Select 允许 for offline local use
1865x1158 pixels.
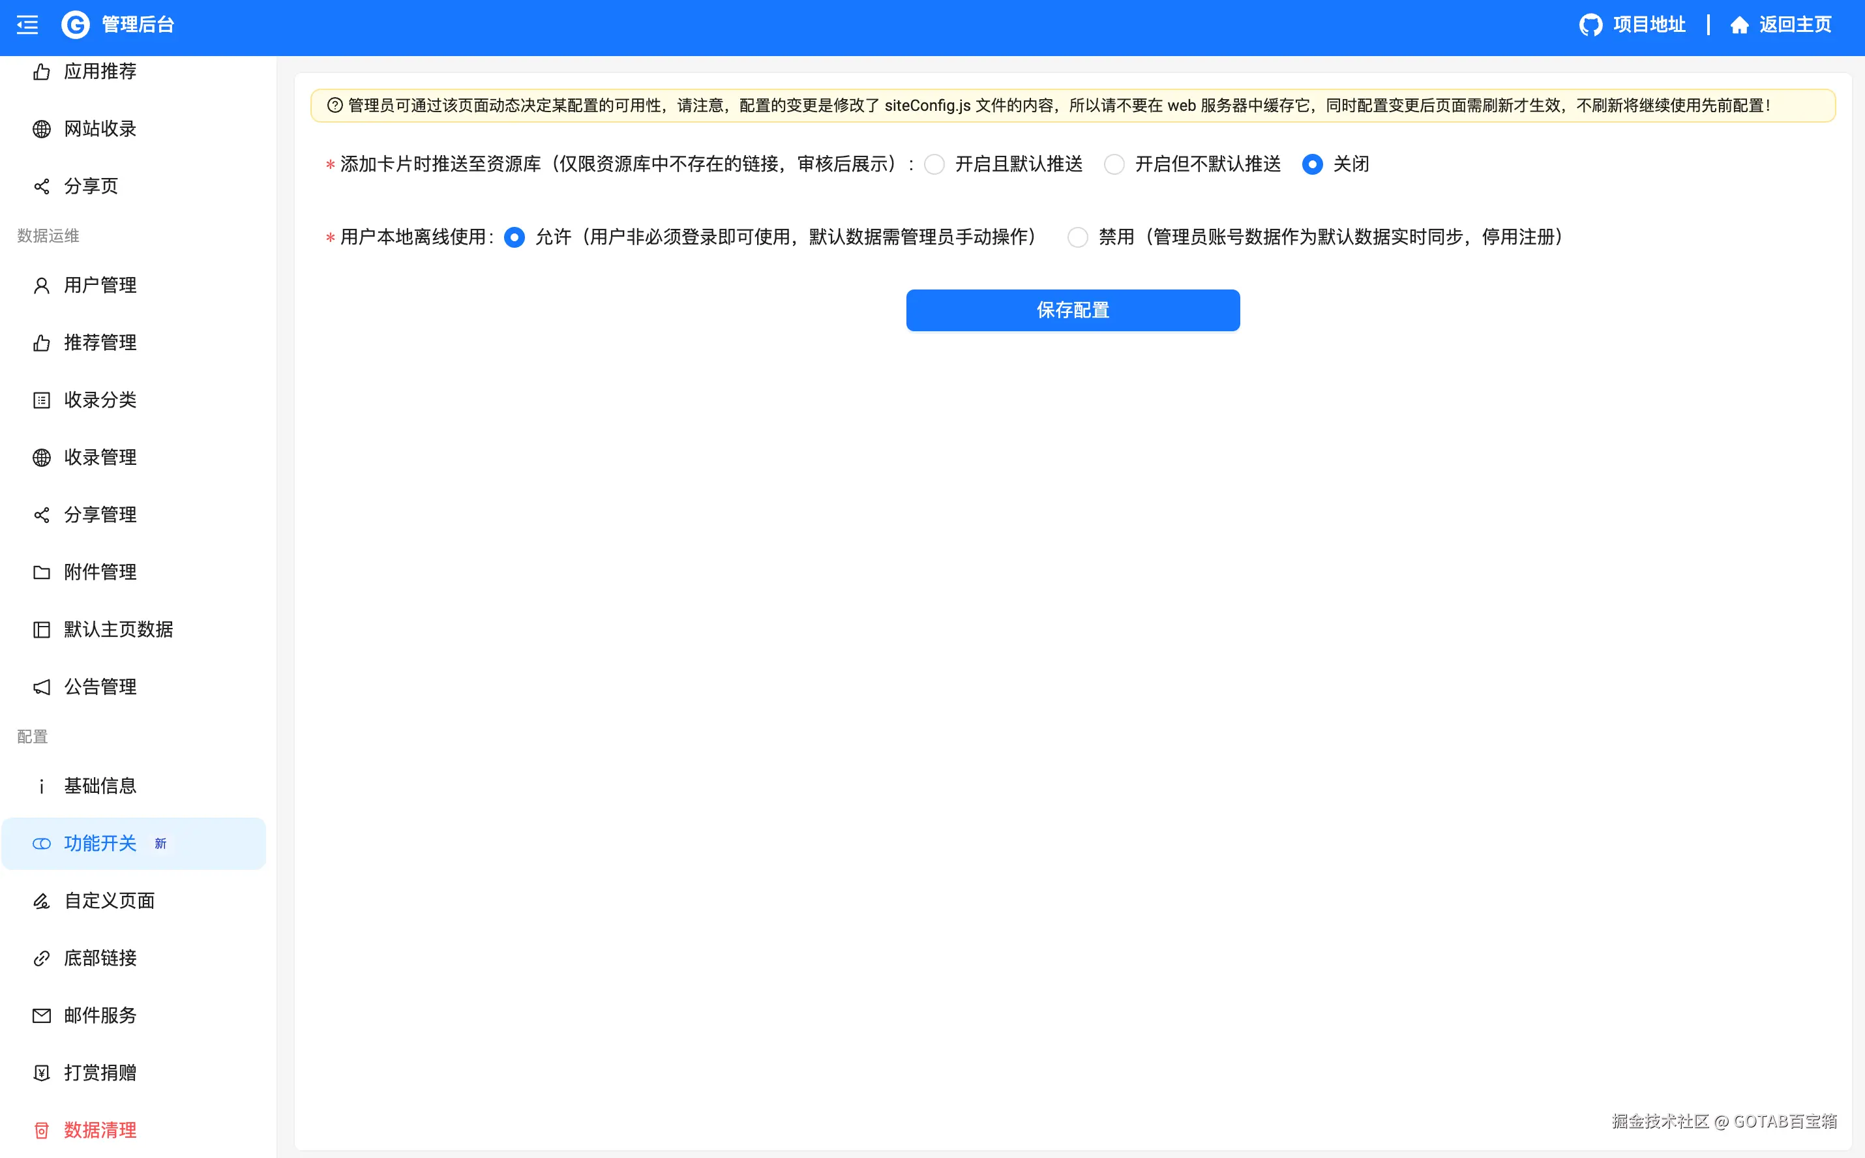coord(514,237)
